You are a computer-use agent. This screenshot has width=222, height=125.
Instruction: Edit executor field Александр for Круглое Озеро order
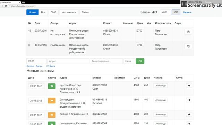coord(161,86)
